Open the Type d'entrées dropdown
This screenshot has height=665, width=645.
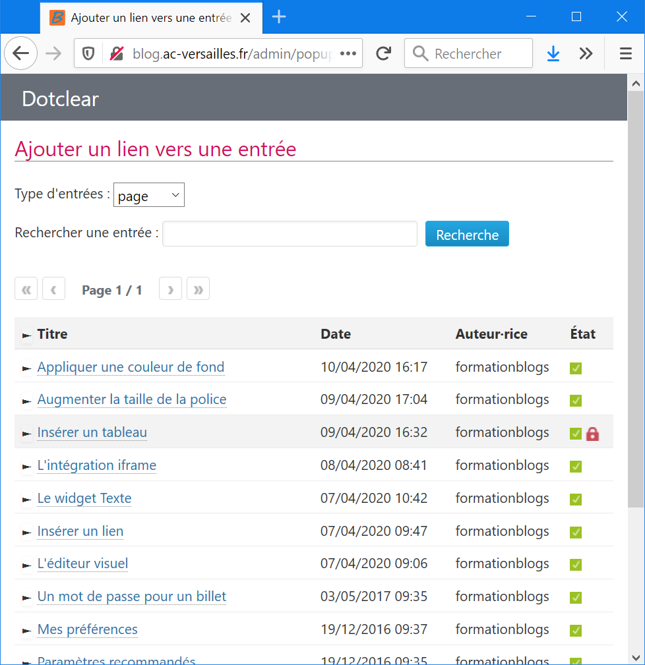[x=149, y=196]
